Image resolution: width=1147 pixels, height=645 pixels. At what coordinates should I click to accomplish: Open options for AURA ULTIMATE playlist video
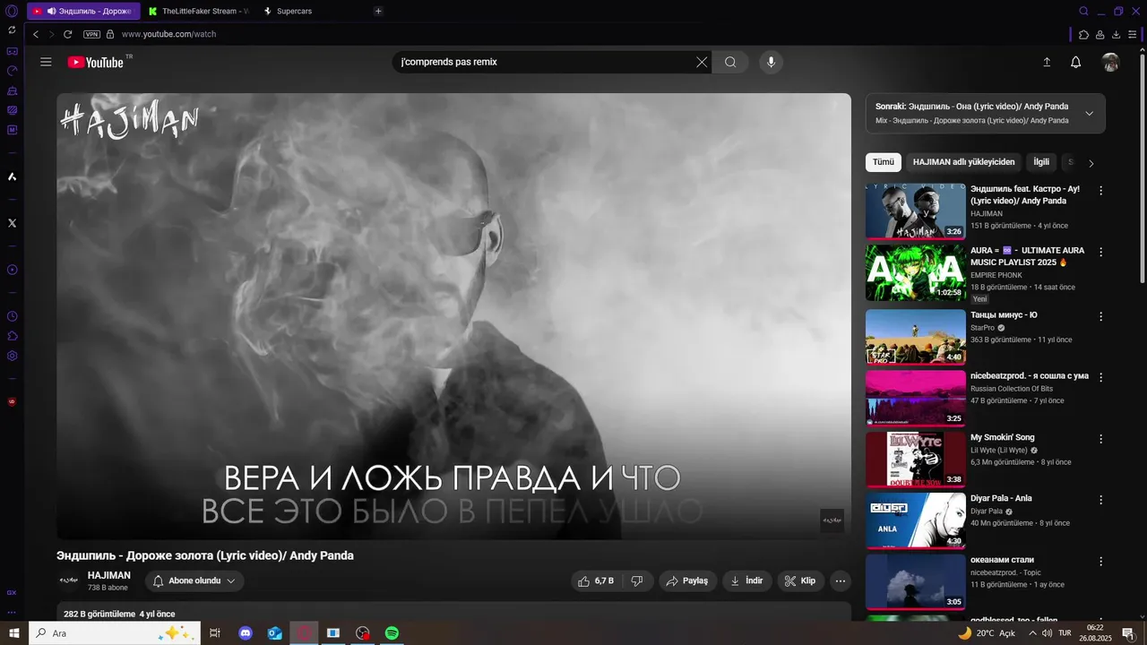coord(1101,252)
